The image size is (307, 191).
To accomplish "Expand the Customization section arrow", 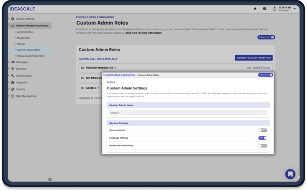I will point(9,76).
